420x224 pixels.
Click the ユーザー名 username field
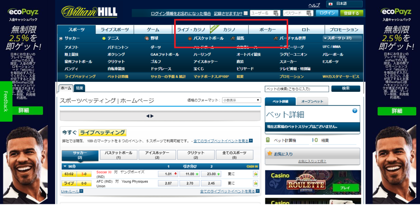(265, 13)
